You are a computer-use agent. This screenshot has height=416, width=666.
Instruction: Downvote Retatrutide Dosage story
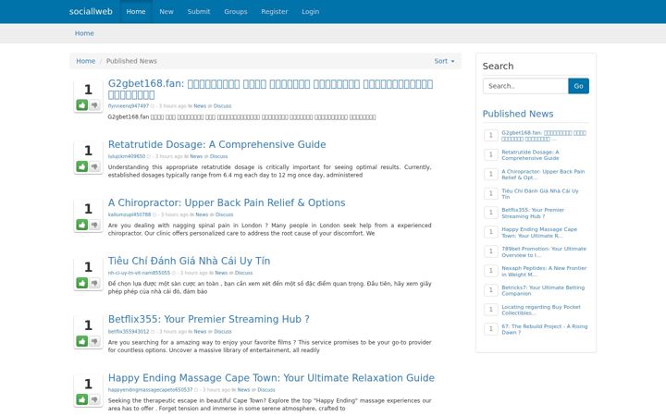tap(94, 166)
